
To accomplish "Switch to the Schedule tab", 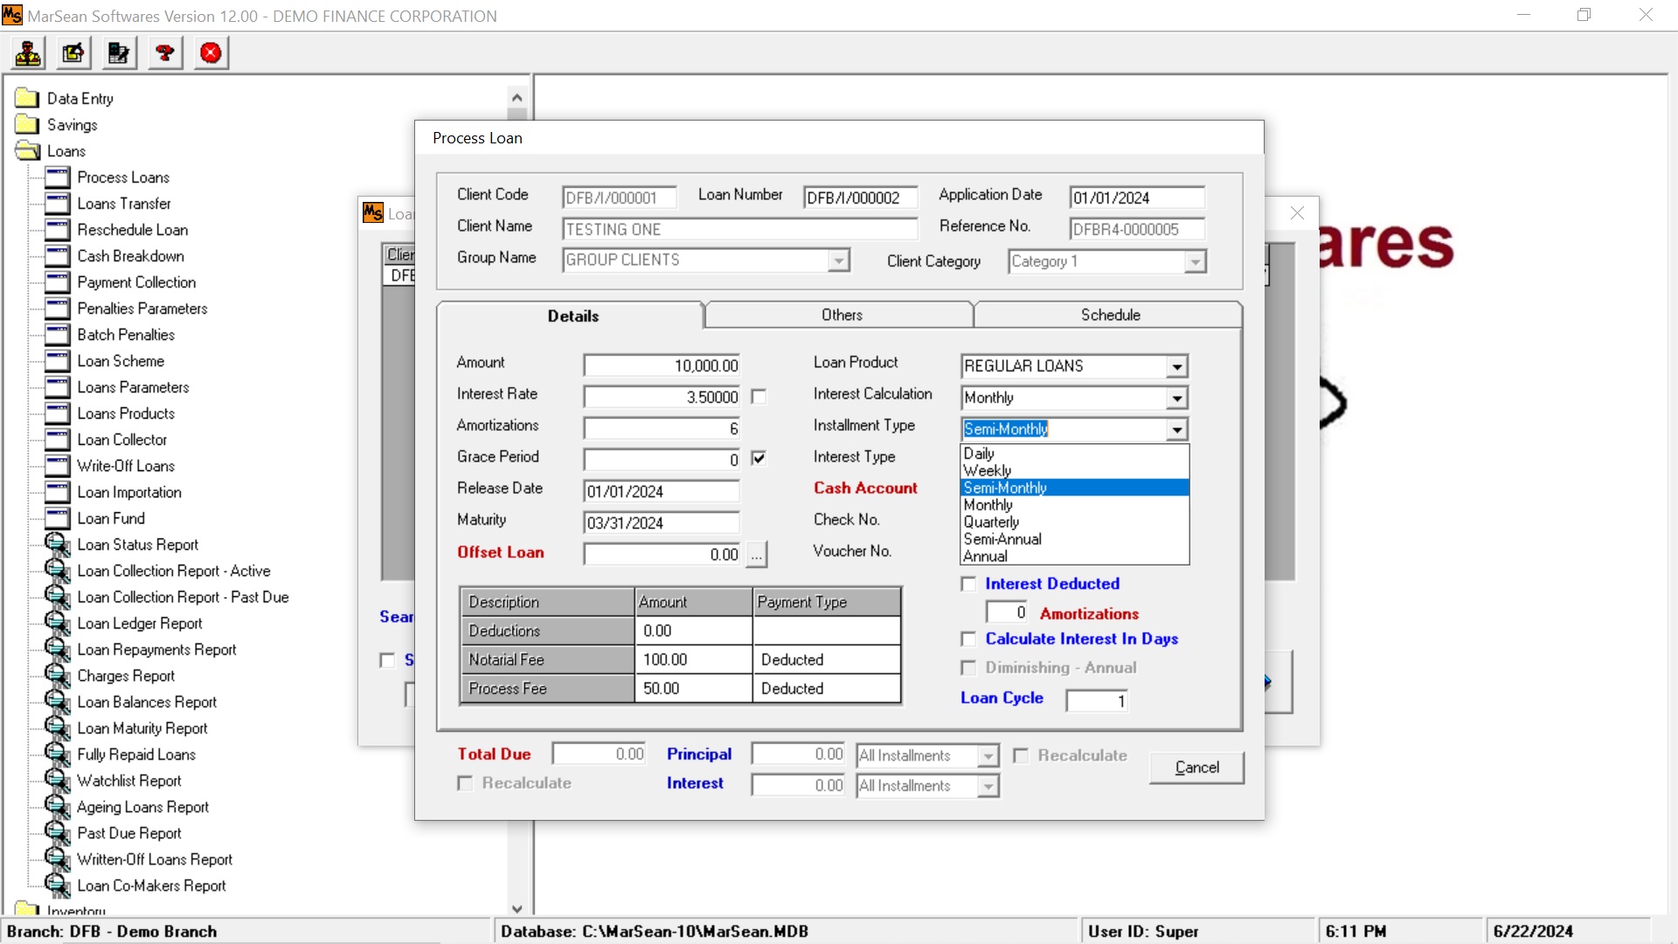I will [1109, 315].
